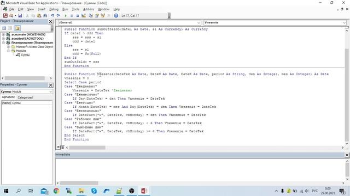Click the Vnesenie function name in code

pyautogui.click(x=105, y=74)
